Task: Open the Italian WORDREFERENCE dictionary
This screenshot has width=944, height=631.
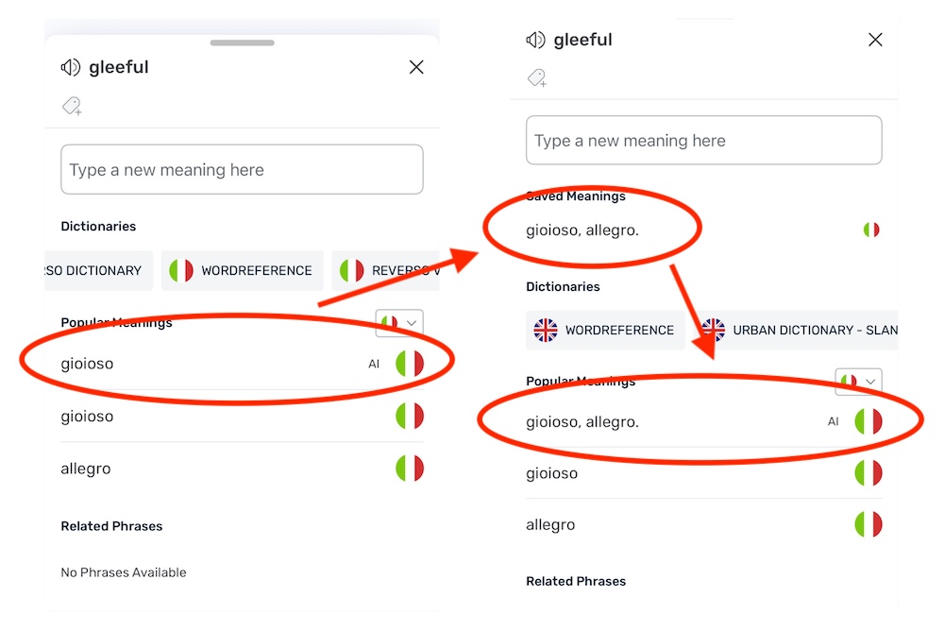Action: tap(242, 270)
